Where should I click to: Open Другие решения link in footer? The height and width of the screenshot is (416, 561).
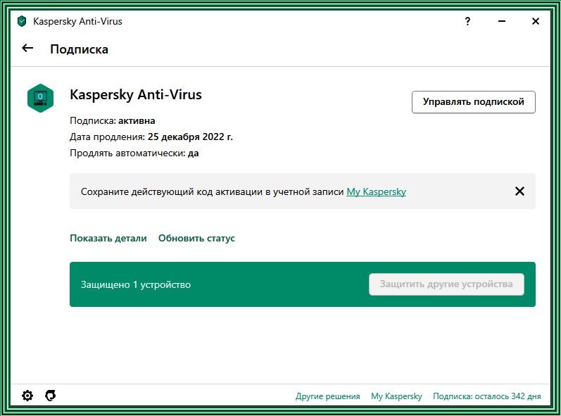tap(327, 396)
